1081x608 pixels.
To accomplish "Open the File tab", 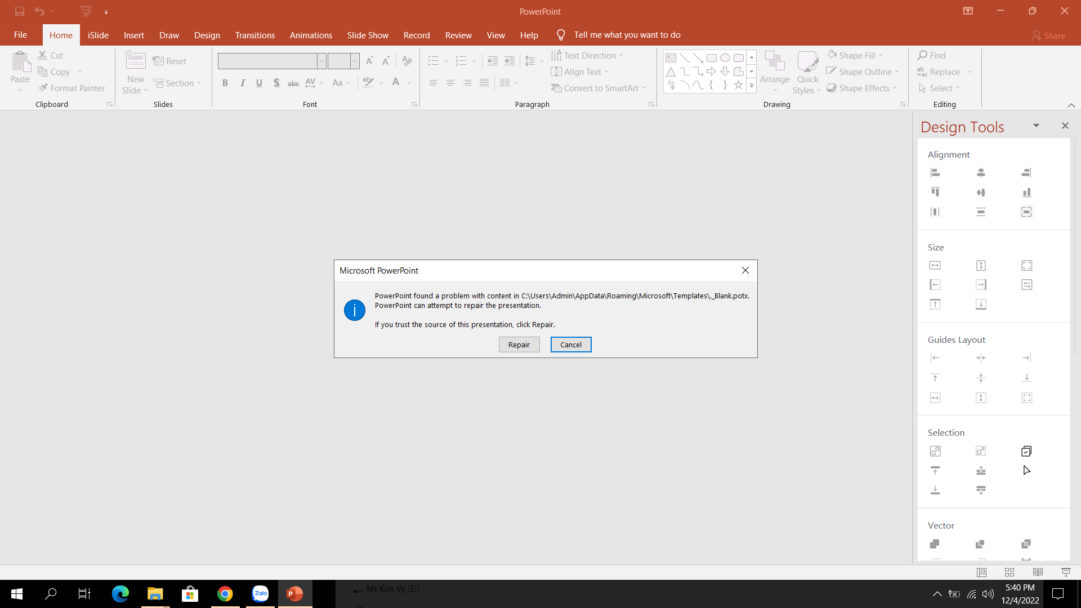I will click(20, 35).
